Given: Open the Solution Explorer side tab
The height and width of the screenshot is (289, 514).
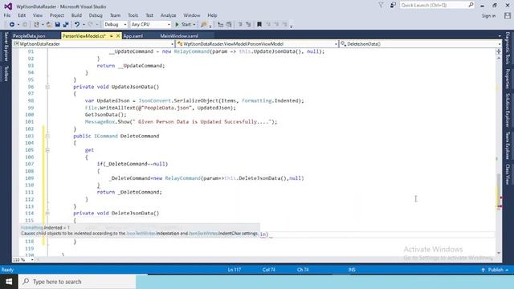Looking at the screenshot, I should 508,110.
